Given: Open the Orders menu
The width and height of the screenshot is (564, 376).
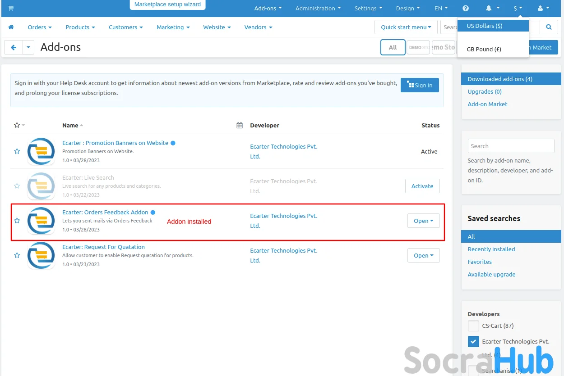Looking at the screenshot, I should click(x=40, y=27).
